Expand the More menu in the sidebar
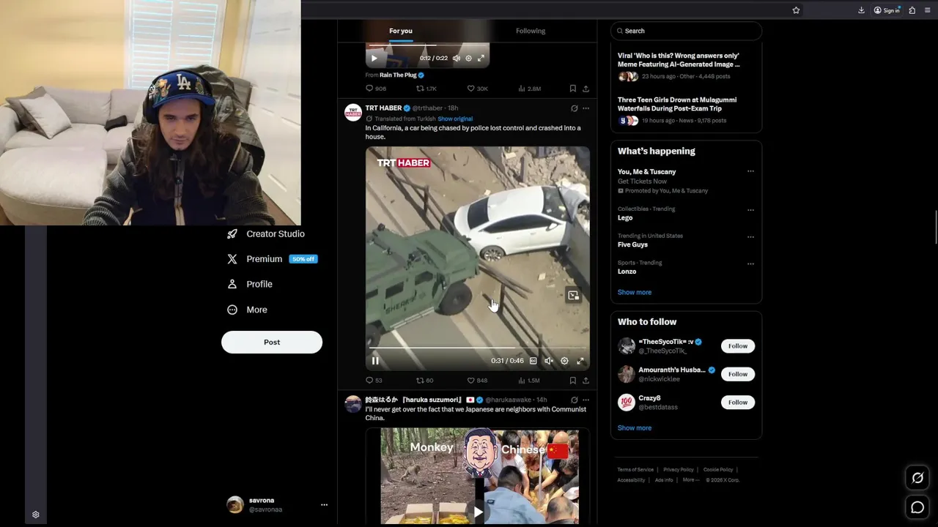Image resolution: width=938 pixels, height=527 pixels. (247, 310)
